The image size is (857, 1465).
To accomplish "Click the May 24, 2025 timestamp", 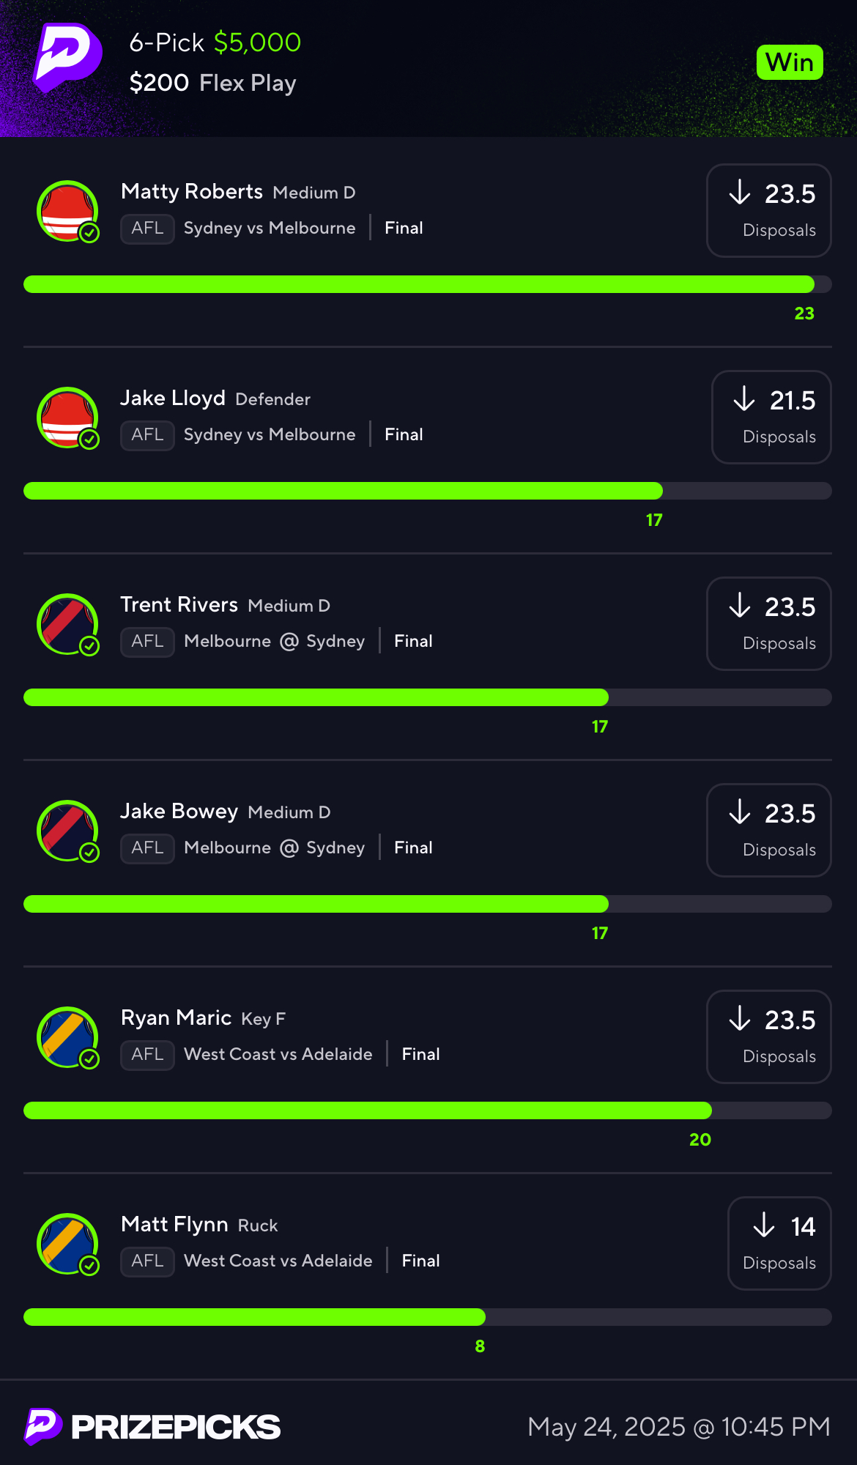I will (x=679, y=1427).
